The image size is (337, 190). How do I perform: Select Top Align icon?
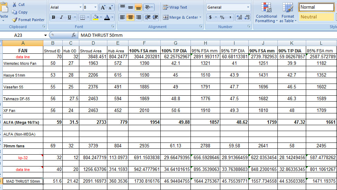(123, 7)
